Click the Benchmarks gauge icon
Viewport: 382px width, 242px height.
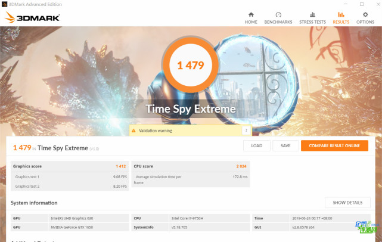pos(278,15)
